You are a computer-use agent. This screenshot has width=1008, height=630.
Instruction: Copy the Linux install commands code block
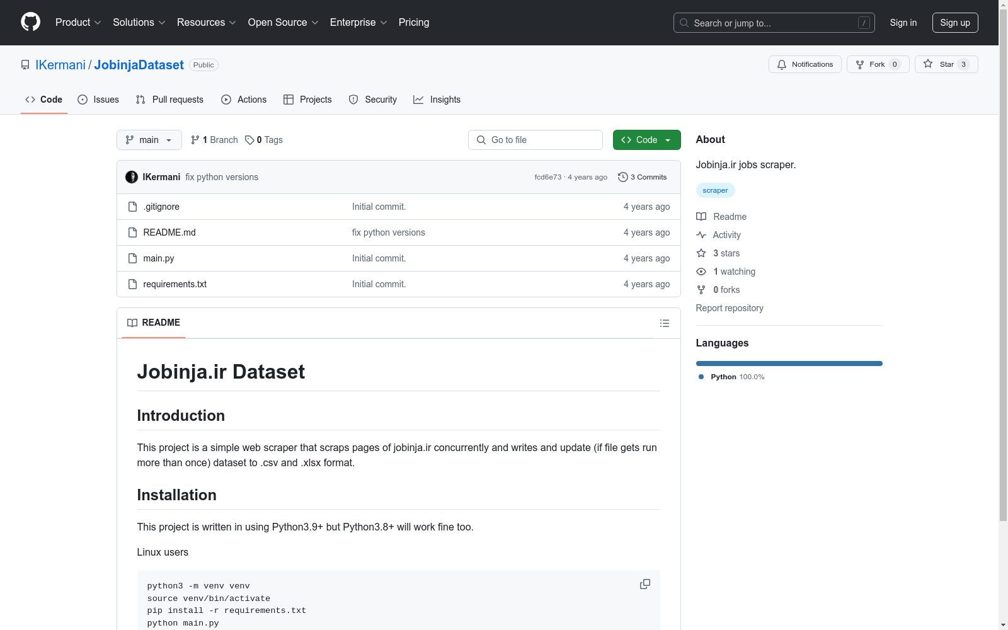(x=645, y=584)
